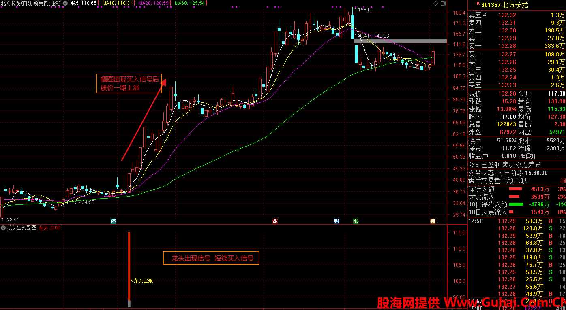Expand the 龙头出现副图 indicator dropdown arrow
The width and height of the screenshot is (566, 310).
(x=3, y=228)
